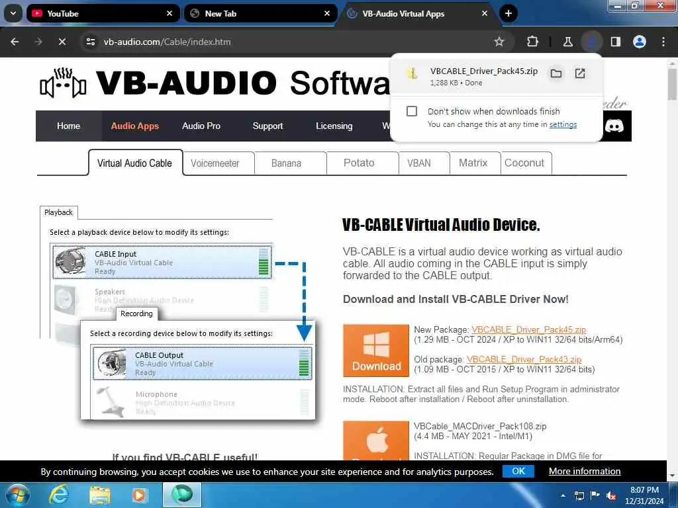Download VBCABLE_Driver_Pack45.zip link
Image resolution: width=678 pixels, height=508 pixels.
click(x=528, y=329)
